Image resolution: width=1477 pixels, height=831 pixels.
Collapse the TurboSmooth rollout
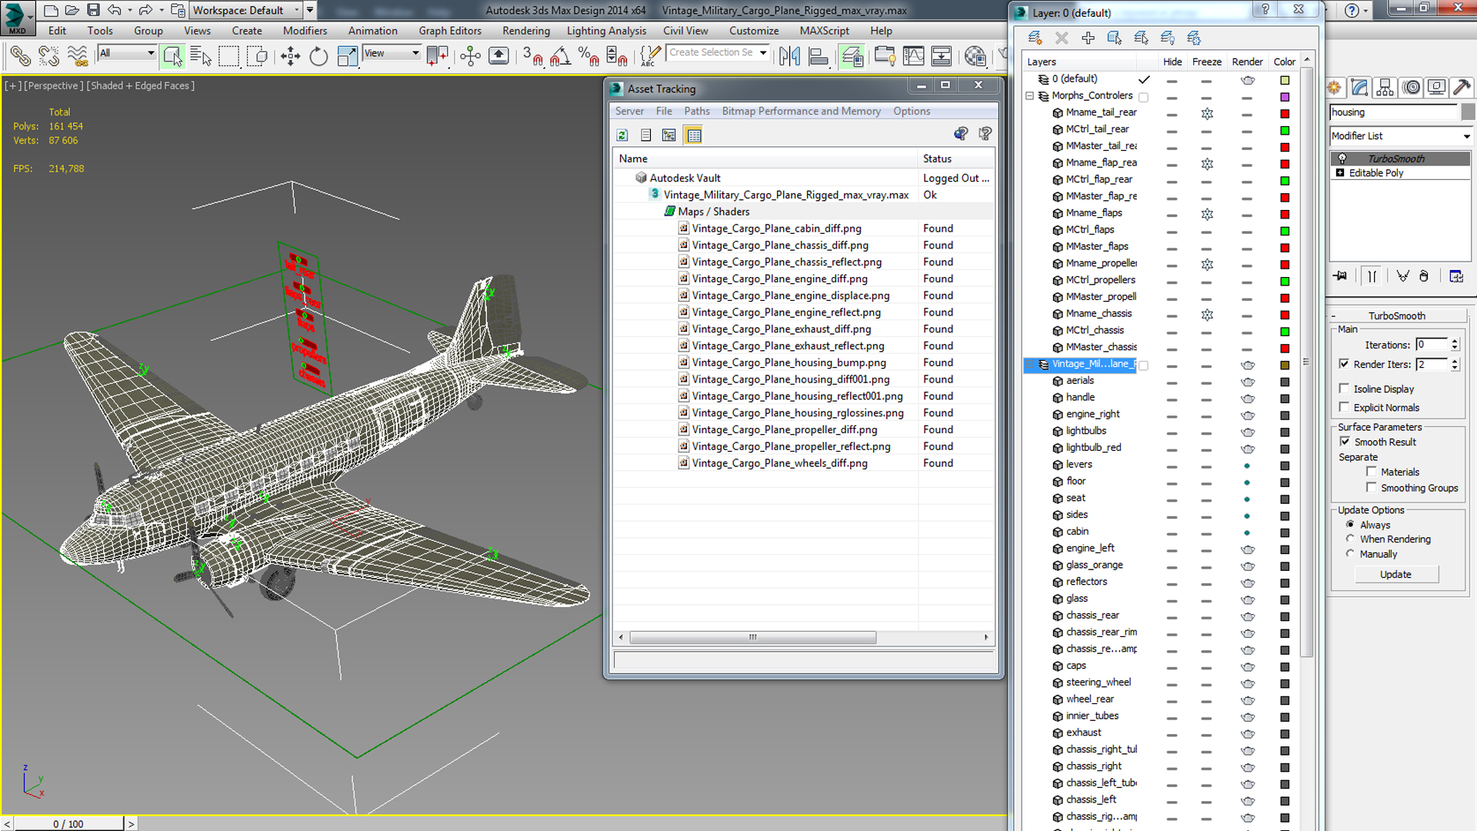point(1396,315)
